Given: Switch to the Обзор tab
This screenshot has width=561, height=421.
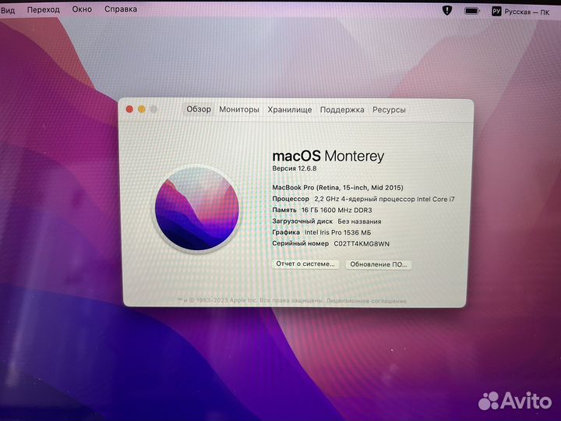Looking at the screenshot, I should click(x=199, y=109).
